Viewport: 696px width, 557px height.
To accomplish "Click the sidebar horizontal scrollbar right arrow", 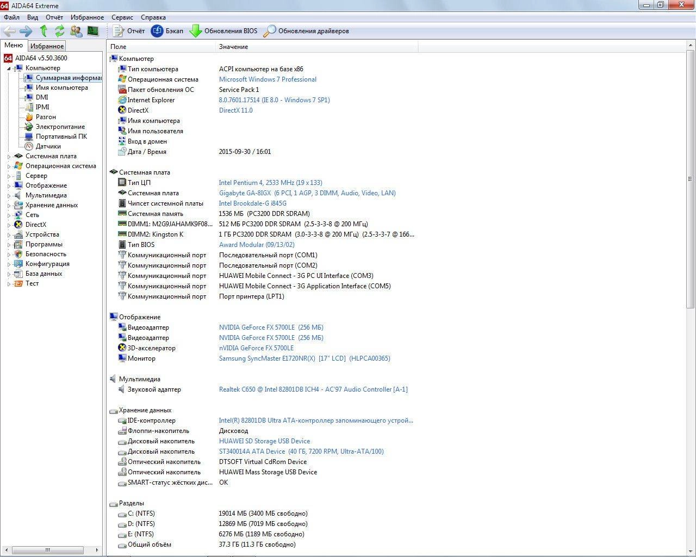I will [97, 550].
